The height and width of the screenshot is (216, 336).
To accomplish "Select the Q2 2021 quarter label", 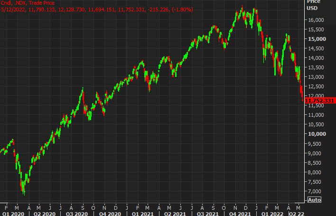I will click(x=175, y=214).
